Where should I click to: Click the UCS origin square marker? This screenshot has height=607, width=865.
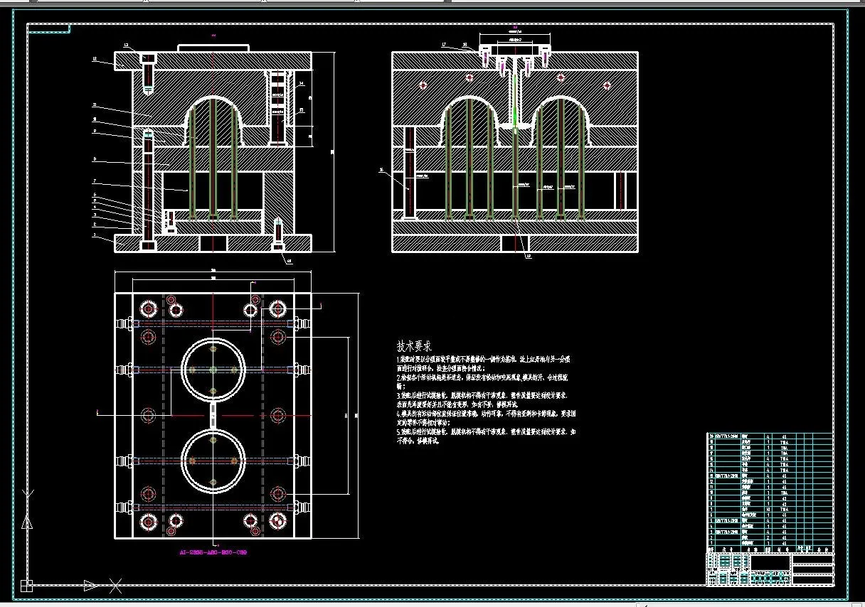click(26, 586)
